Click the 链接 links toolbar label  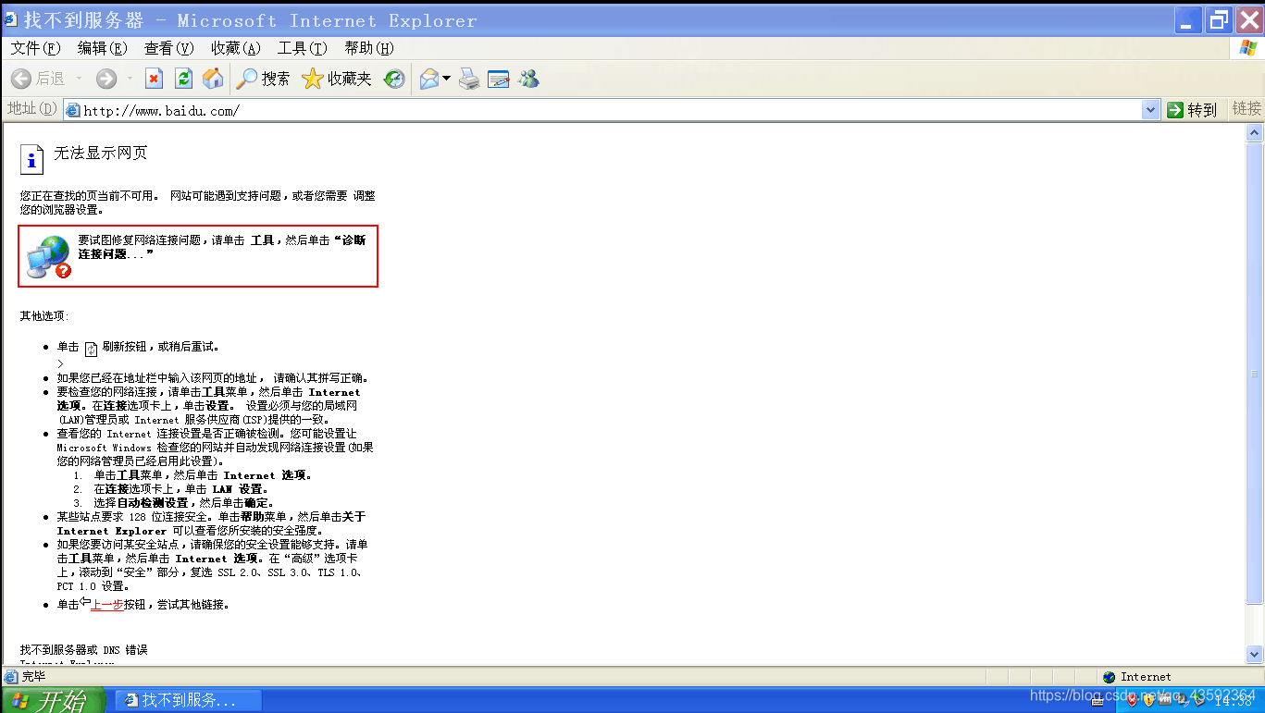pos(1246,109)
